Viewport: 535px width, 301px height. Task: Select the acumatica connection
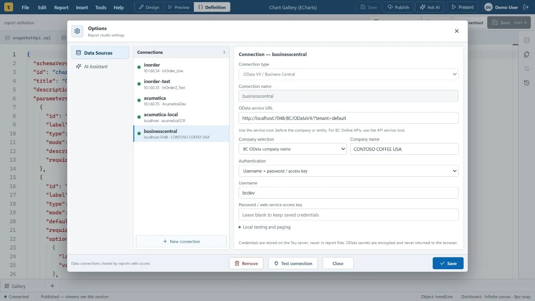point(181,101)
